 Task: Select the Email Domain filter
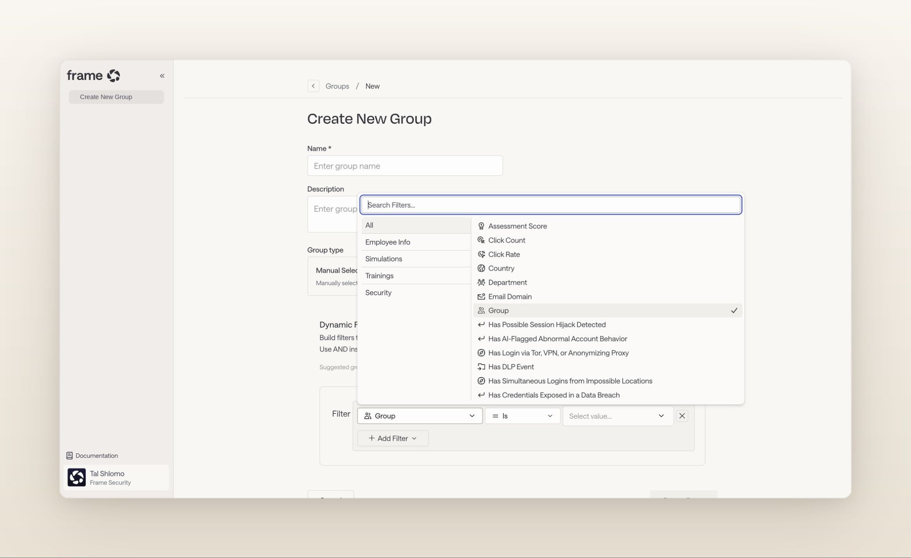[x=608, y=296]
